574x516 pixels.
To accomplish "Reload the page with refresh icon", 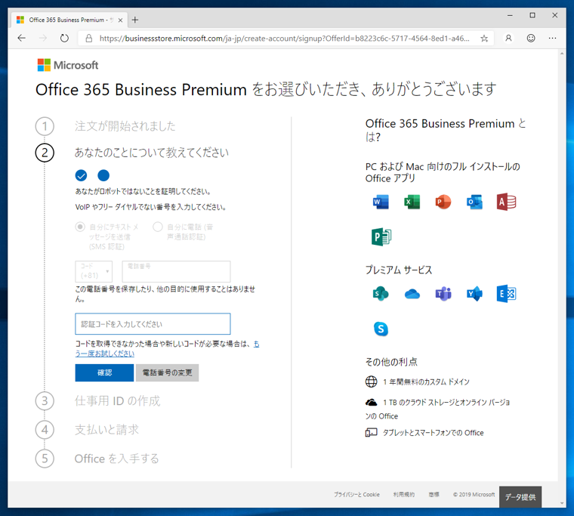I will (x=64, y=38).
